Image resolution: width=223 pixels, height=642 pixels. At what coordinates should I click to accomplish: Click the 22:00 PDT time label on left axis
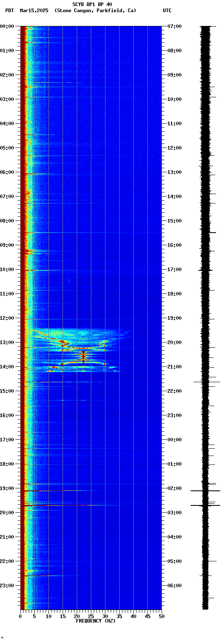tap(7, 561)
